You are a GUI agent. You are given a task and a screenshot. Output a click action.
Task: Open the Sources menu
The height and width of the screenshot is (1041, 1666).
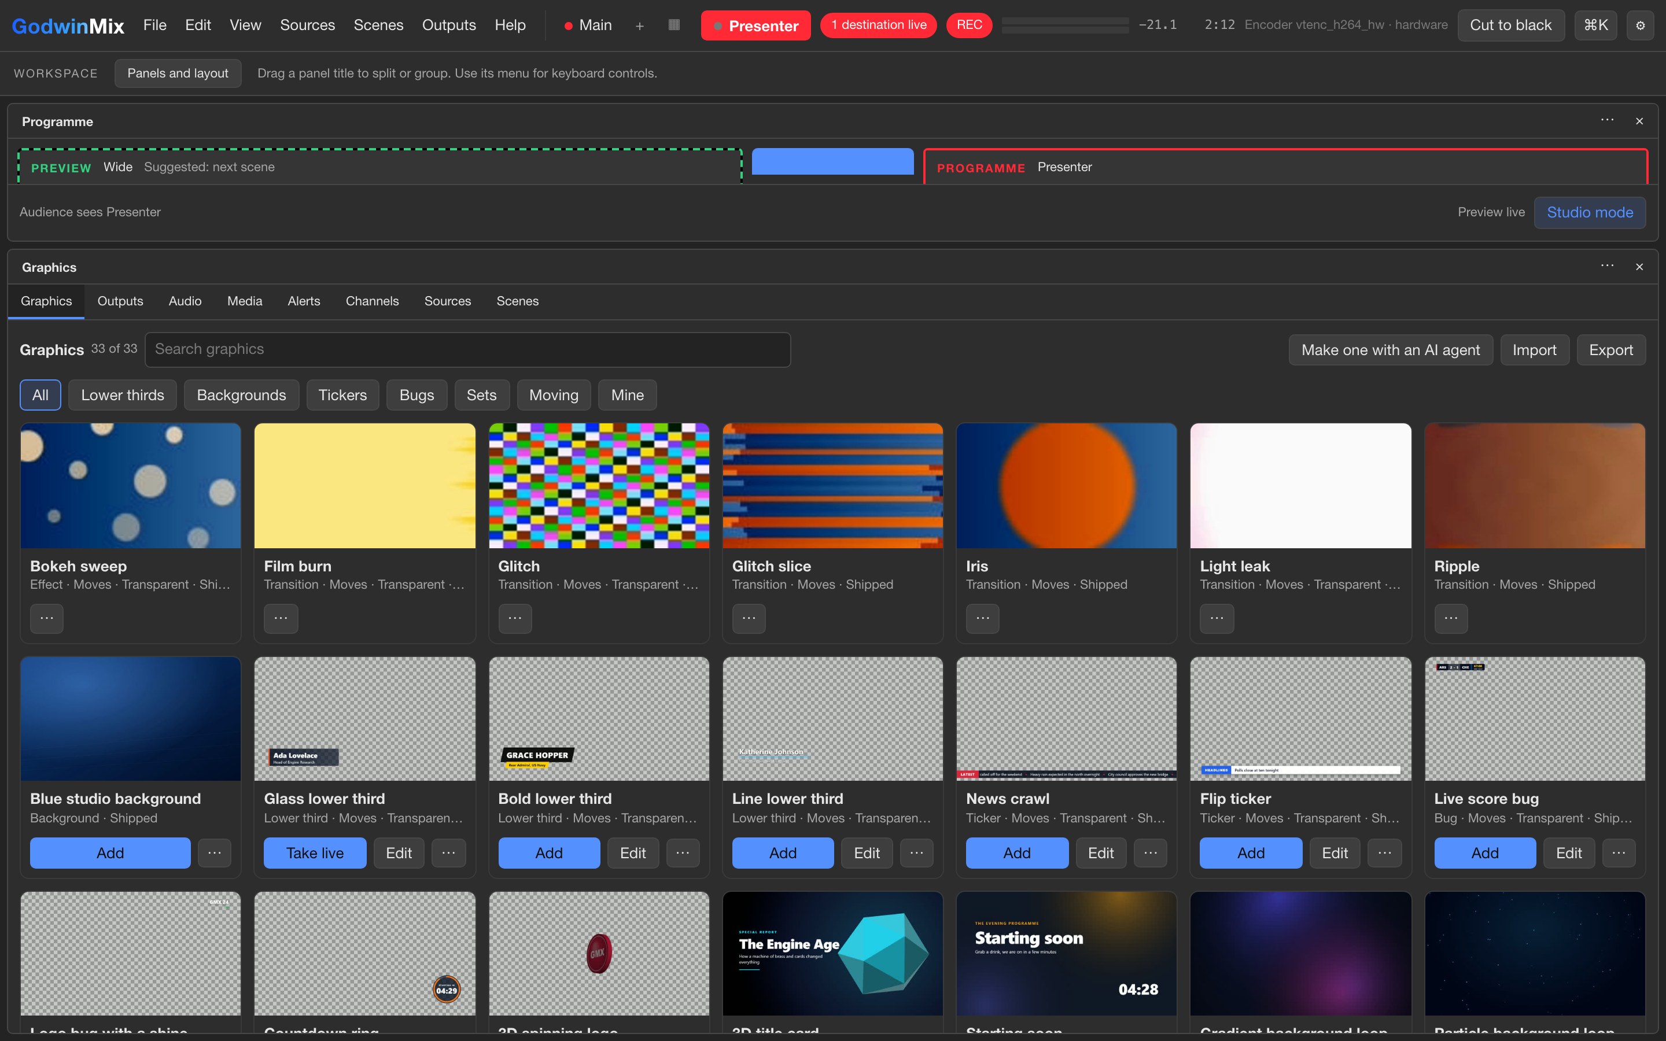[307, 25]
